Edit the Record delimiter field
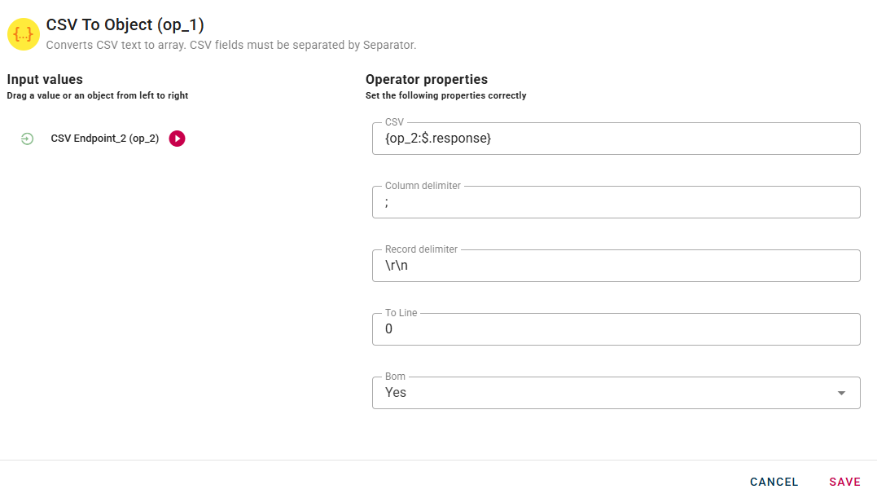This screenshot has height=498, width=877. (616, 266)
